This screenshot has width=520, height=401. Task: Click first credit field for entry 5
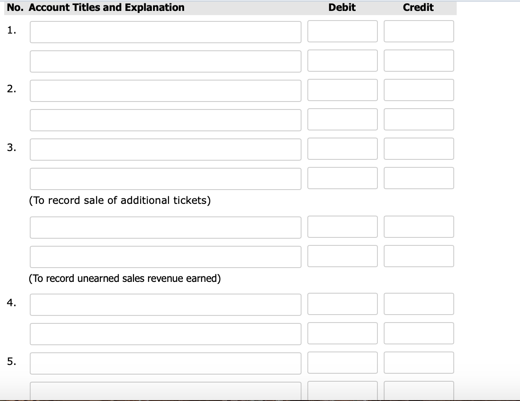[x=419, y=363]
